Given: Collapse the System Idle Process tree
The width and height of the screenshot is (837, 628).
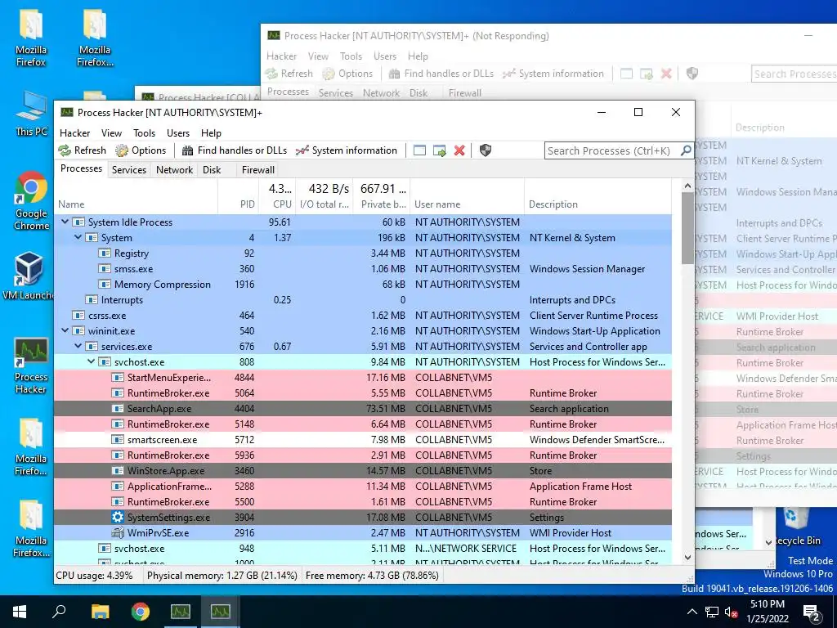Looking at the screenshot, I should coord(65,222).
